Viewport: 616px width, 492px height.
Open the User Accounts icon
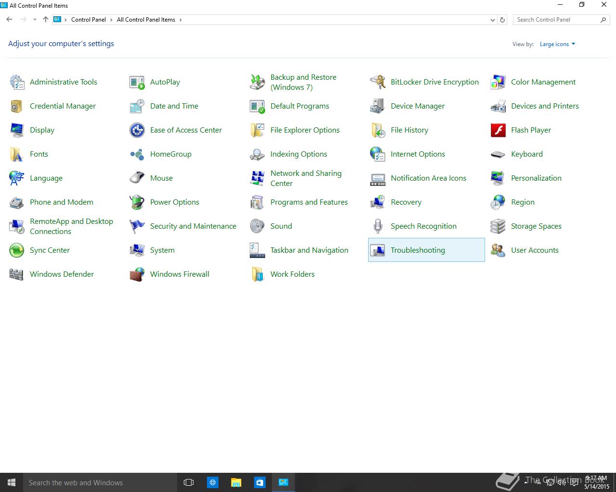[498, 250]
